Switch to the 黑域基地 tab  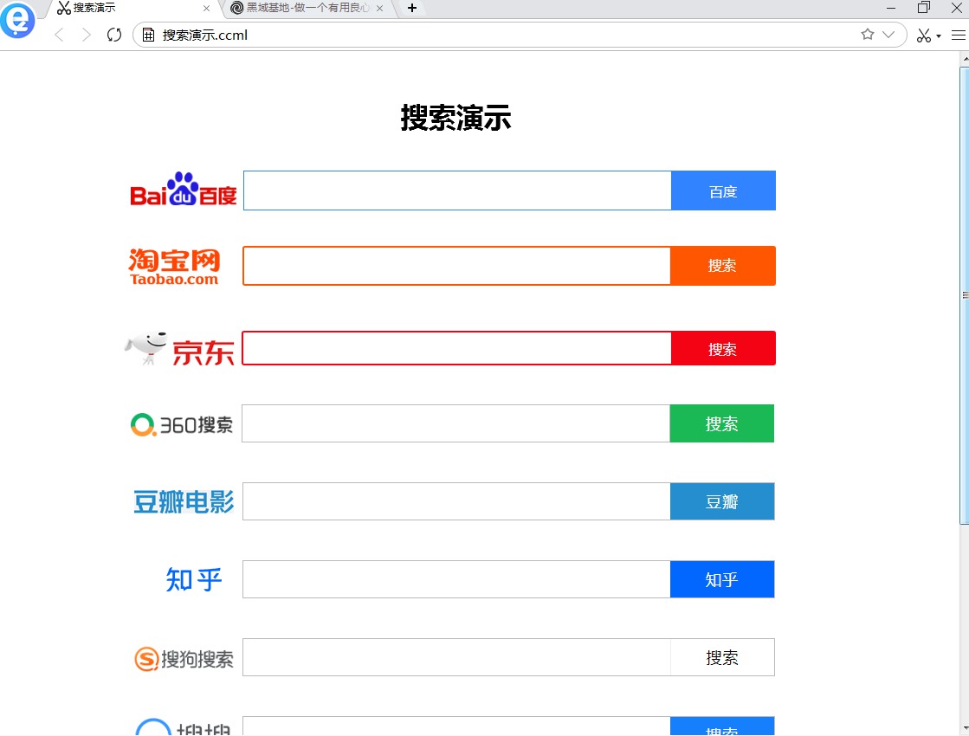click(x=307, y=8)
